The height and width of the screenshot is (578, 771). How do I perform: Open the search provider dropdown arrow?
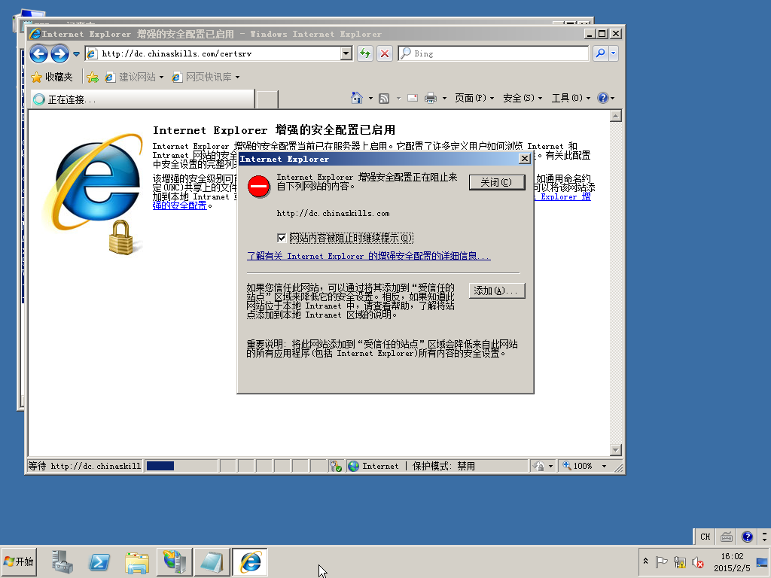click(613, 53)
